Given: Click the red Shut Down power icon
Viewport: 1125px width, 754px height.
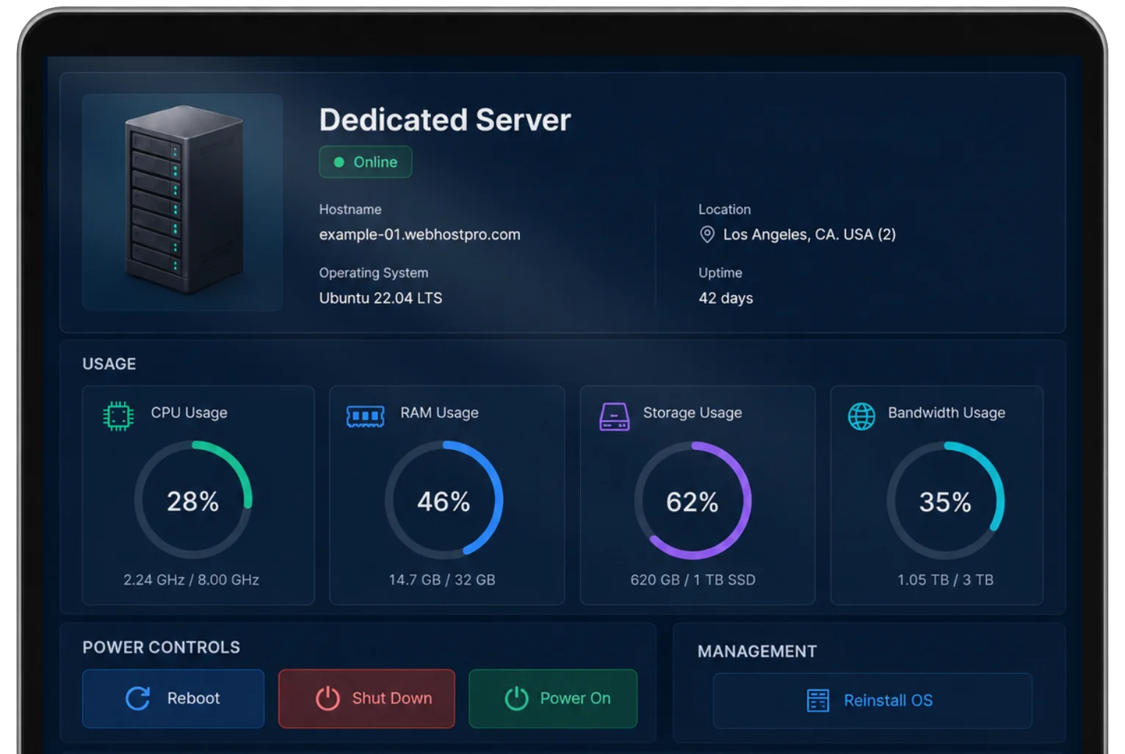Looking at the screenshot, I should [328, 698].
